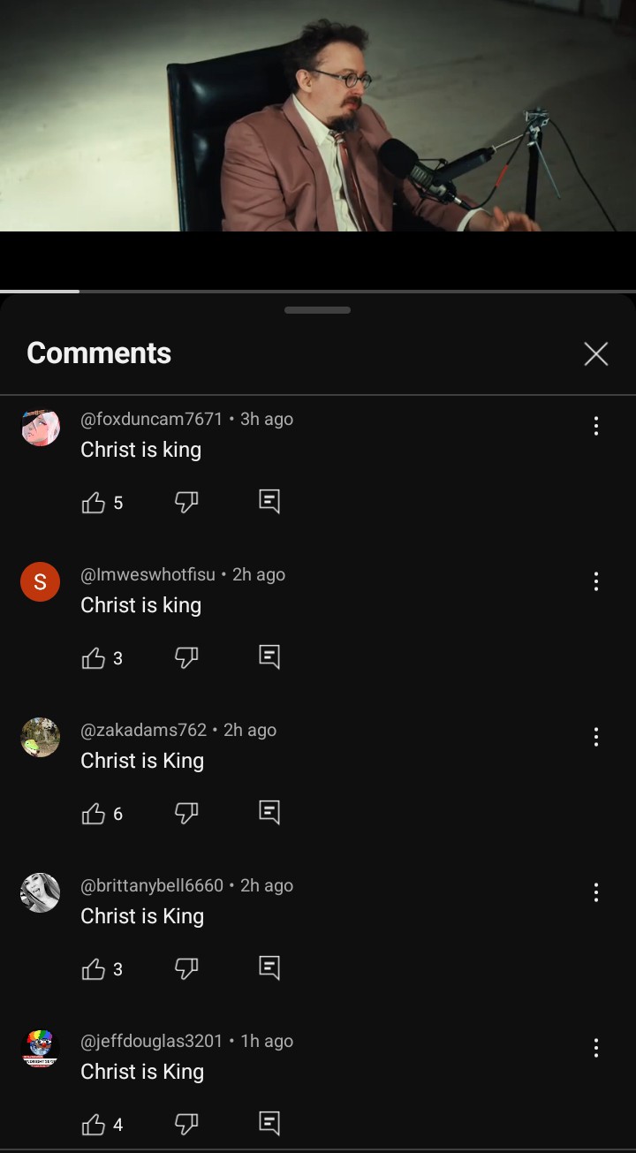Open @brittanybell6660 channel via username
This screenshot has width=636, height=1153.
(x=152, y=885)
